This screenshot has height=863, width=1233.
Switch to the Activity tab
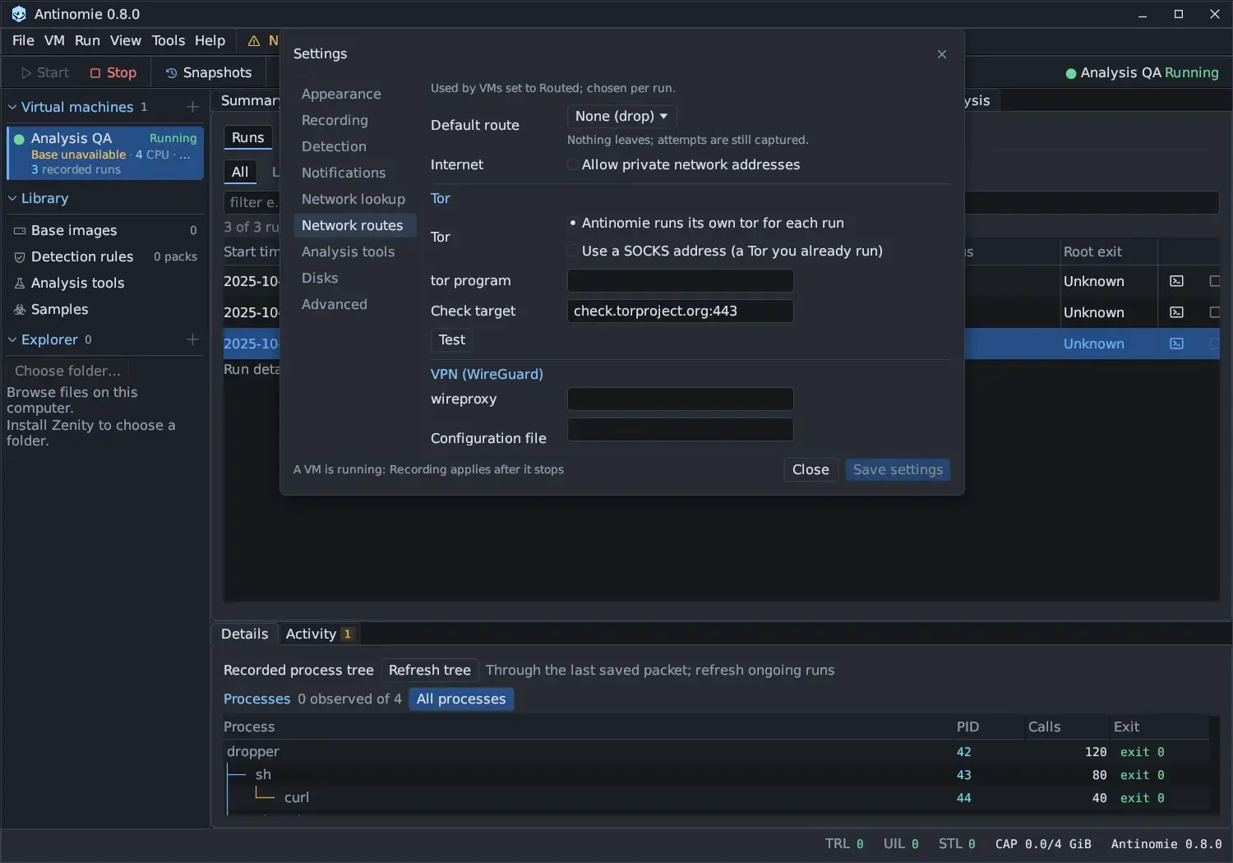(x=319, y=634)
